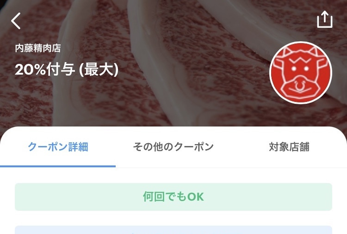Open the red cow shop logo
This screenshot has width=347, height=234.
301,73
